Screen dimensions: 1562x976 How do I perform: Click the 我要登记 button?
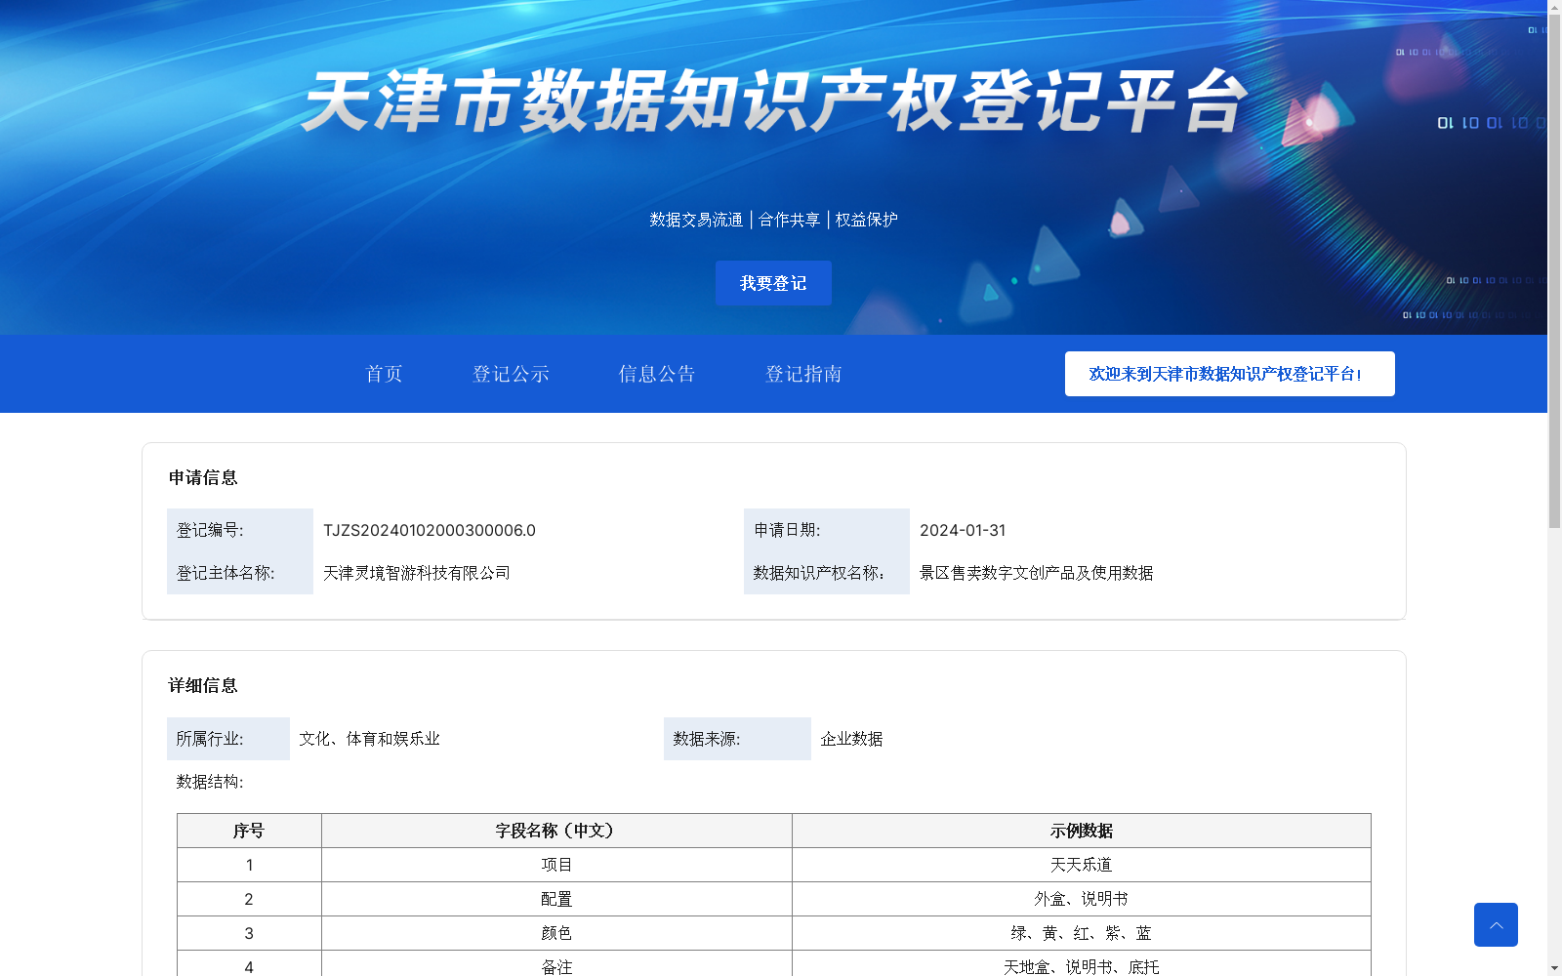click(x=773, y=283)
